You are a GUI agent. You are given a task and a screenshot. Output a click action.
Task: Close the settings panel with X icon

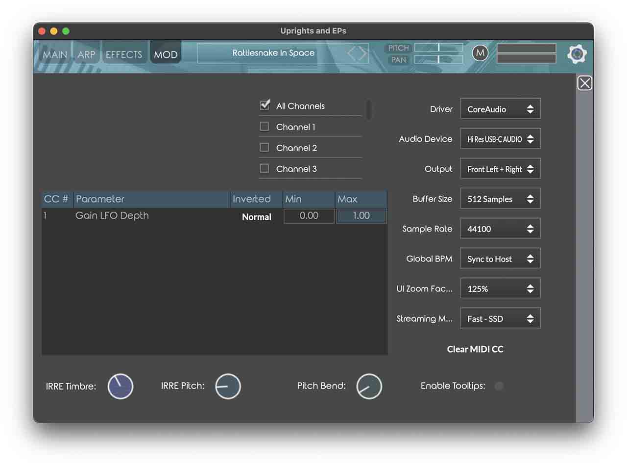pyautogui.click(x=584, y=83)
